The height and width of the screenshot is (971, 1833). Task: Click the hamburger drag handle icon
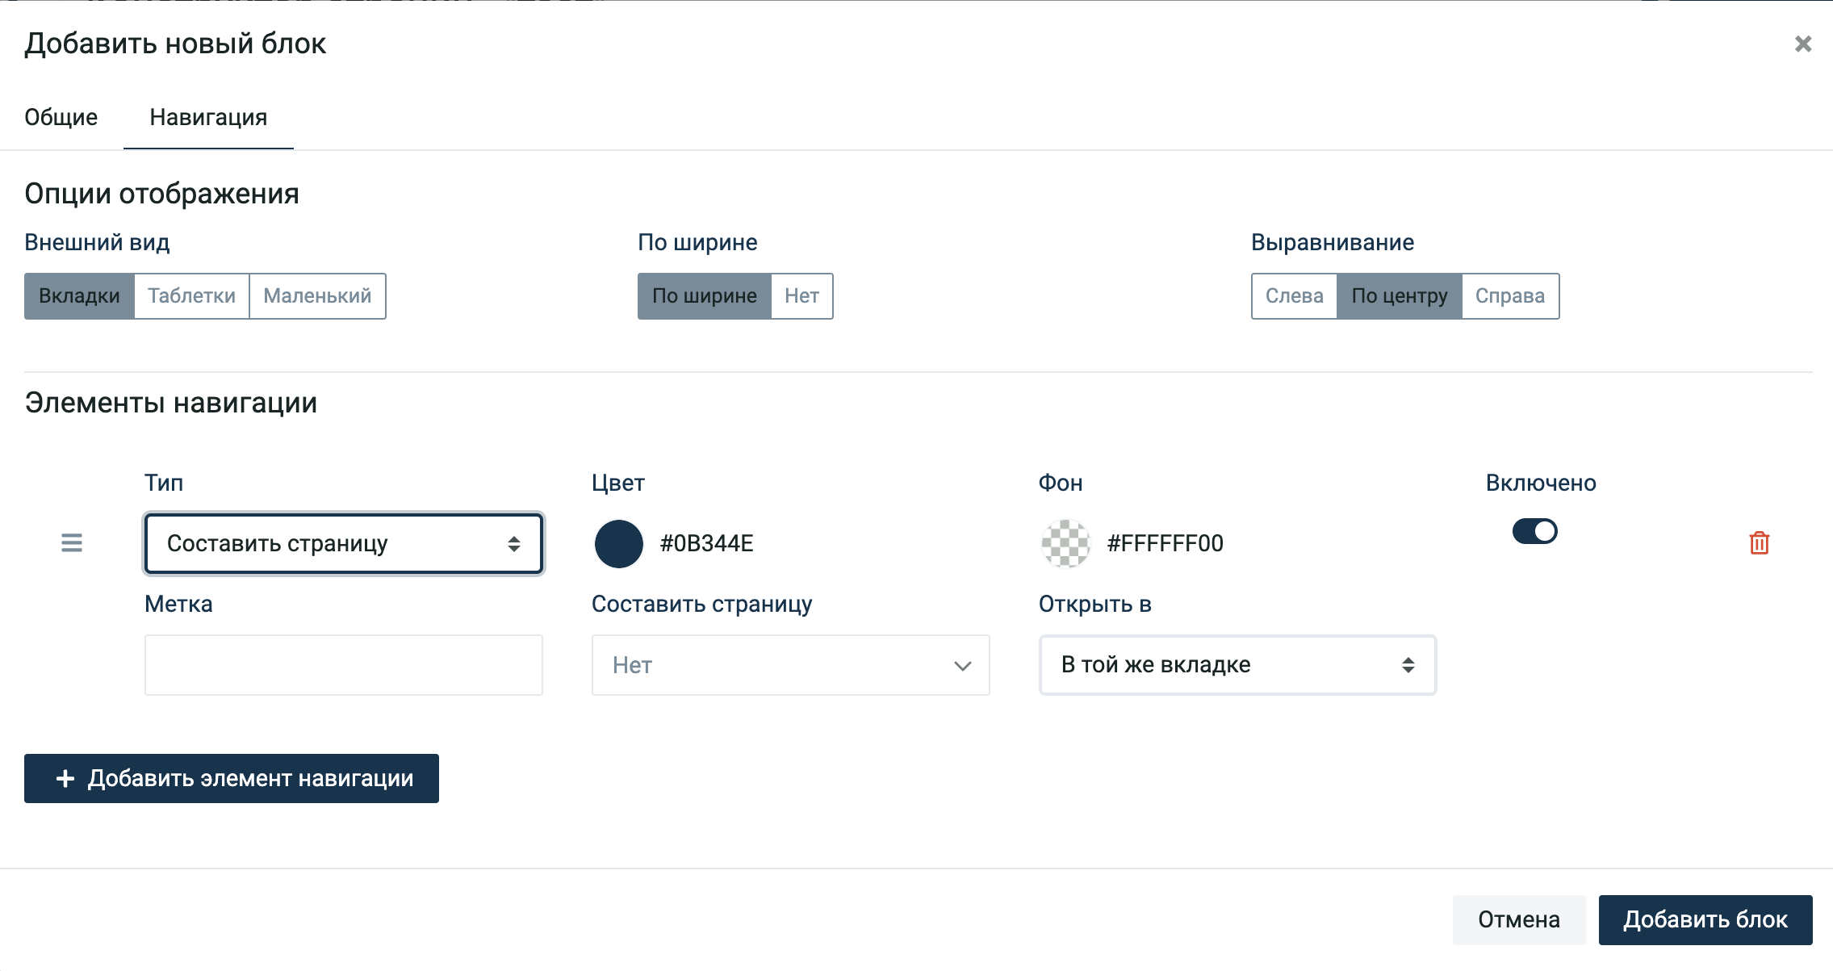(x=72, y=543)
